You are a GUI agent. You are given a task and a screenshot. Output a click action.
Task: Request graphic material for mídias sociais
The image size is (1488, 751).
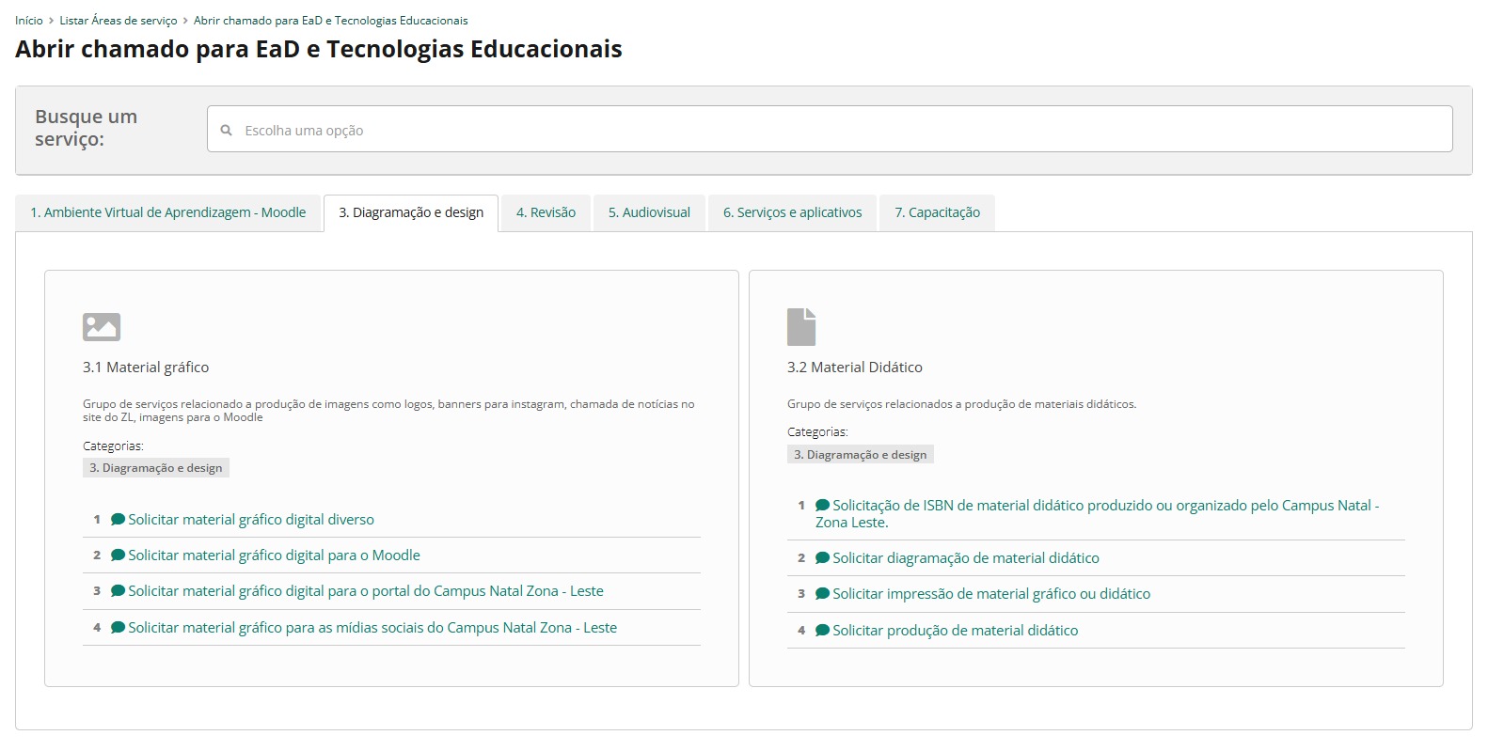372,628
